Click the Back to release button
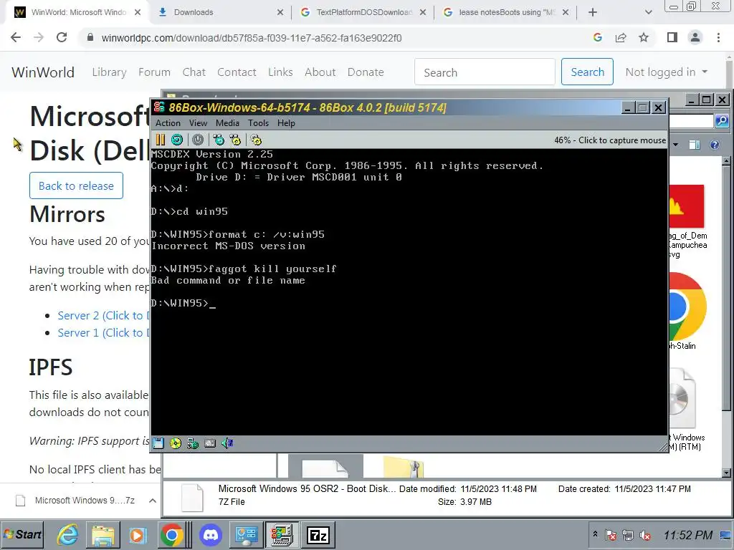This screenshot has width=734, height=550. 76,185
